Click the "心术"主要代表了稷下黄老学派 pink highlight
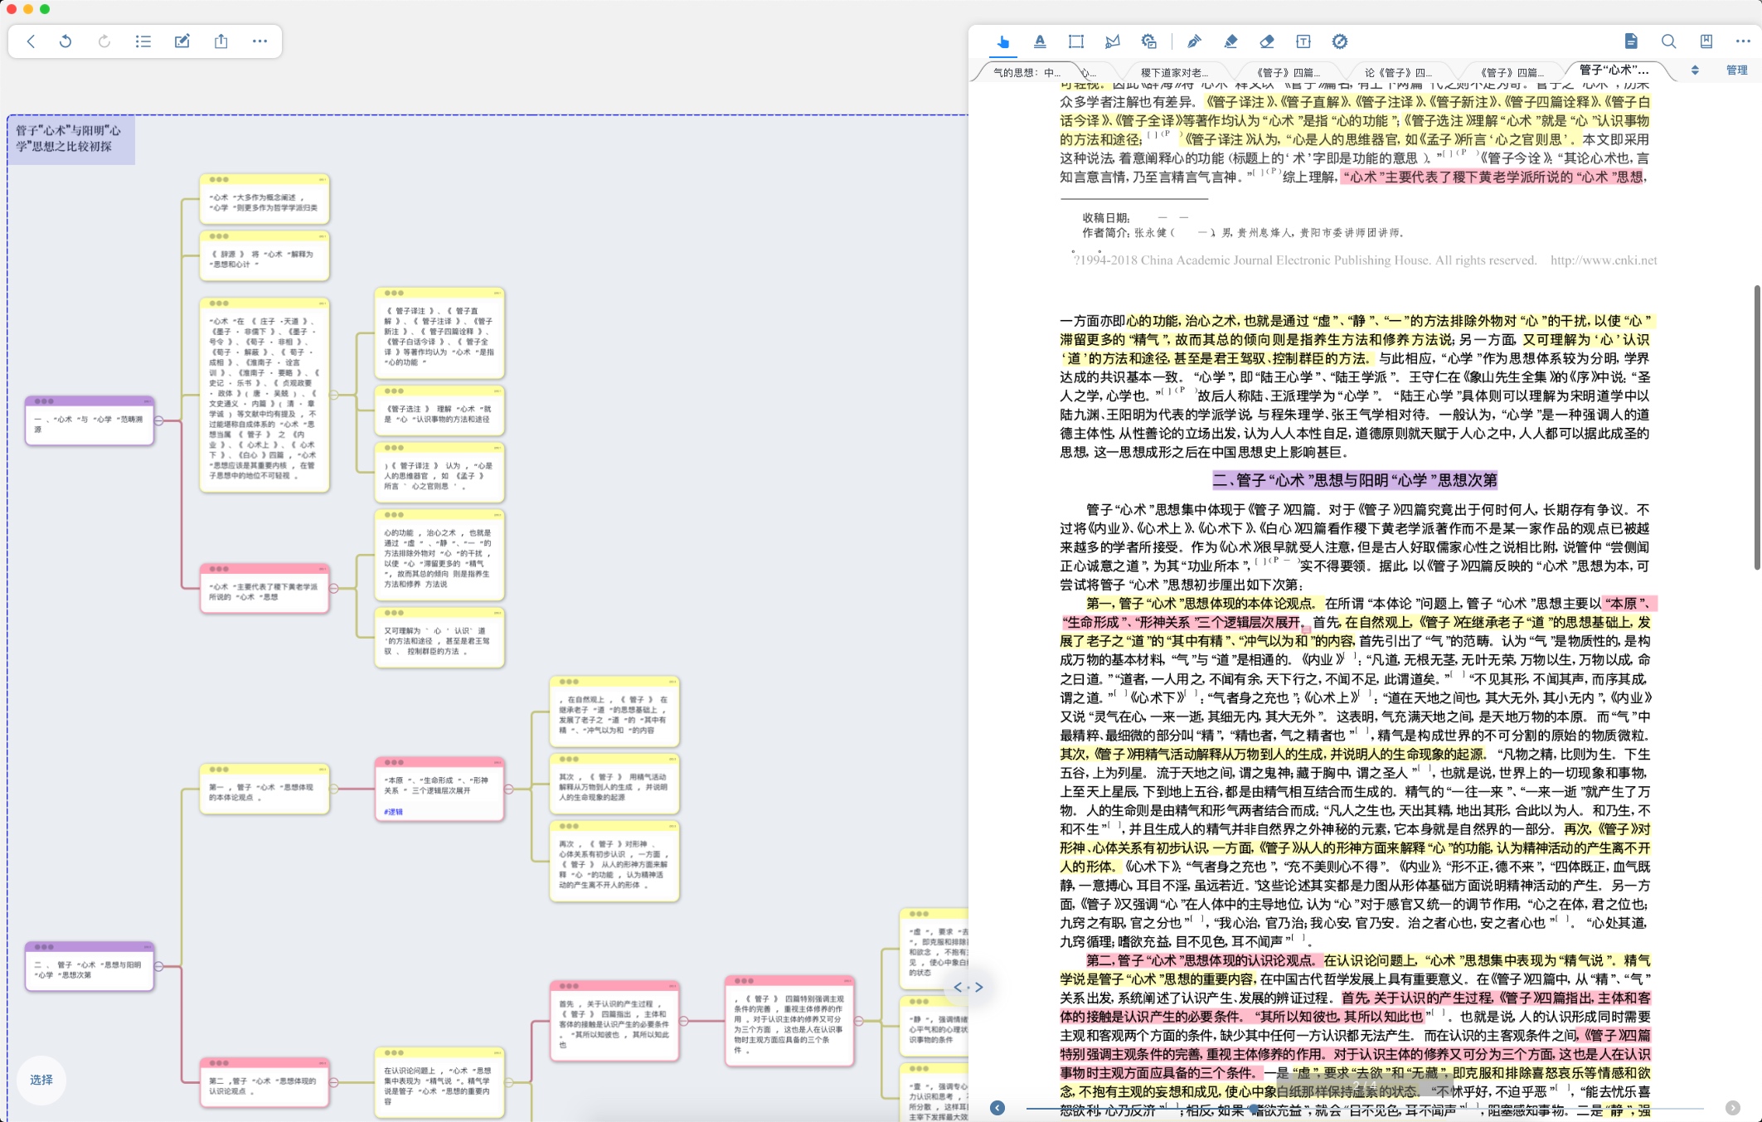This screenshot has height=1122, width=1762. click(1493, 177)
